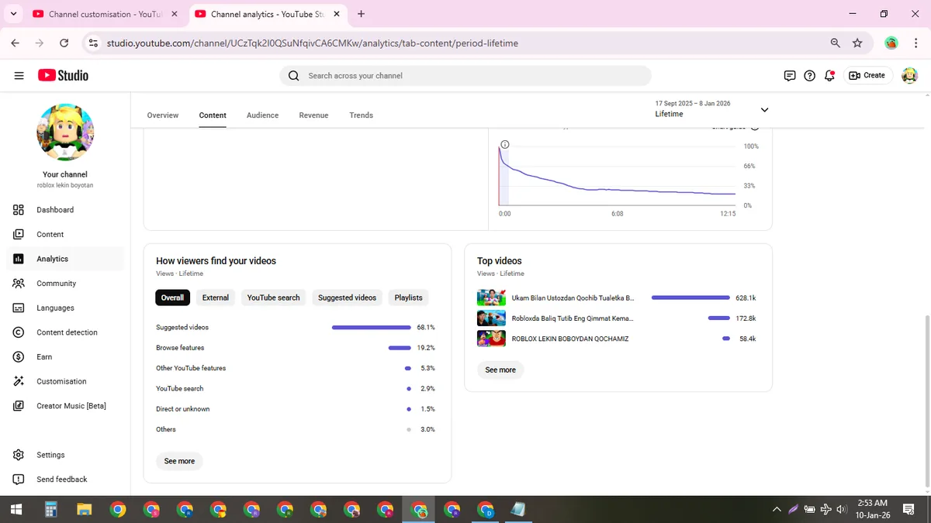
Task: Click the search across your channel box
Action: click(x=465, y=75)
